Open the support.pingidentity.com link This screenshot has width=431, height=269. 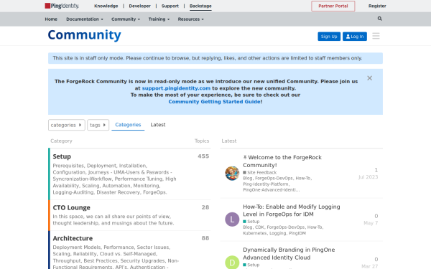tap(176, 88)
